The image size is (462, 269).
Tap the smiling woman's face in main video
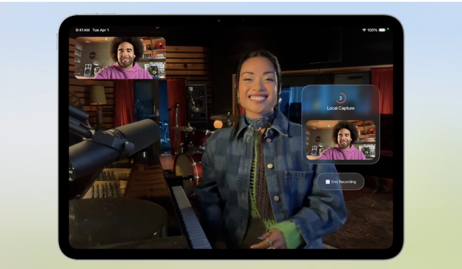click(256, 87)
